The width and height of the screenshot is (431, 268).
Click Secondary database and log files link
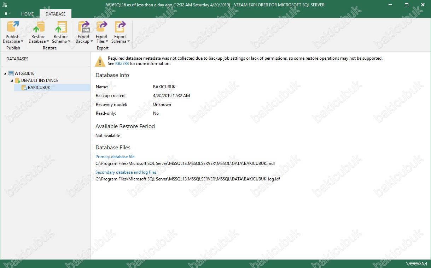pyautogui.click(x=126, y=172)
